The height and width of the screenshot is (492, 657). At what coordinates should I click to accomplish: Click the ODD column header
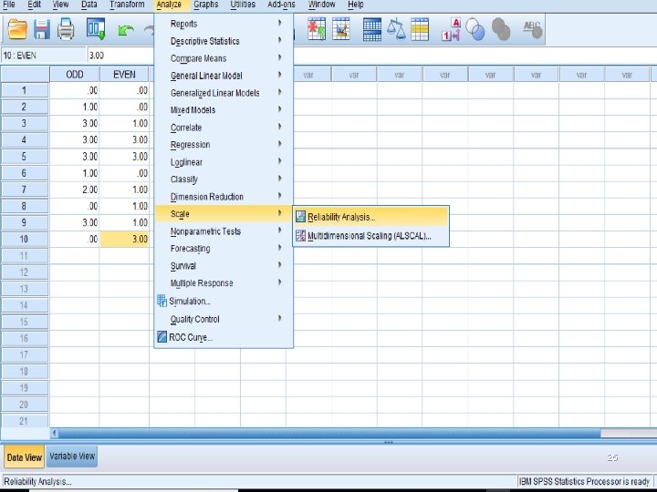pyautogui.click(x=75, y=75)
